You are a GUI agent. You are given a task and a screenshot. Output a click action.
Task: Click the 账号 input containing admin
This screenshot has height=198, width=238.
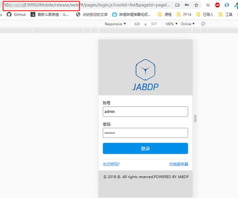click(145, 111)
